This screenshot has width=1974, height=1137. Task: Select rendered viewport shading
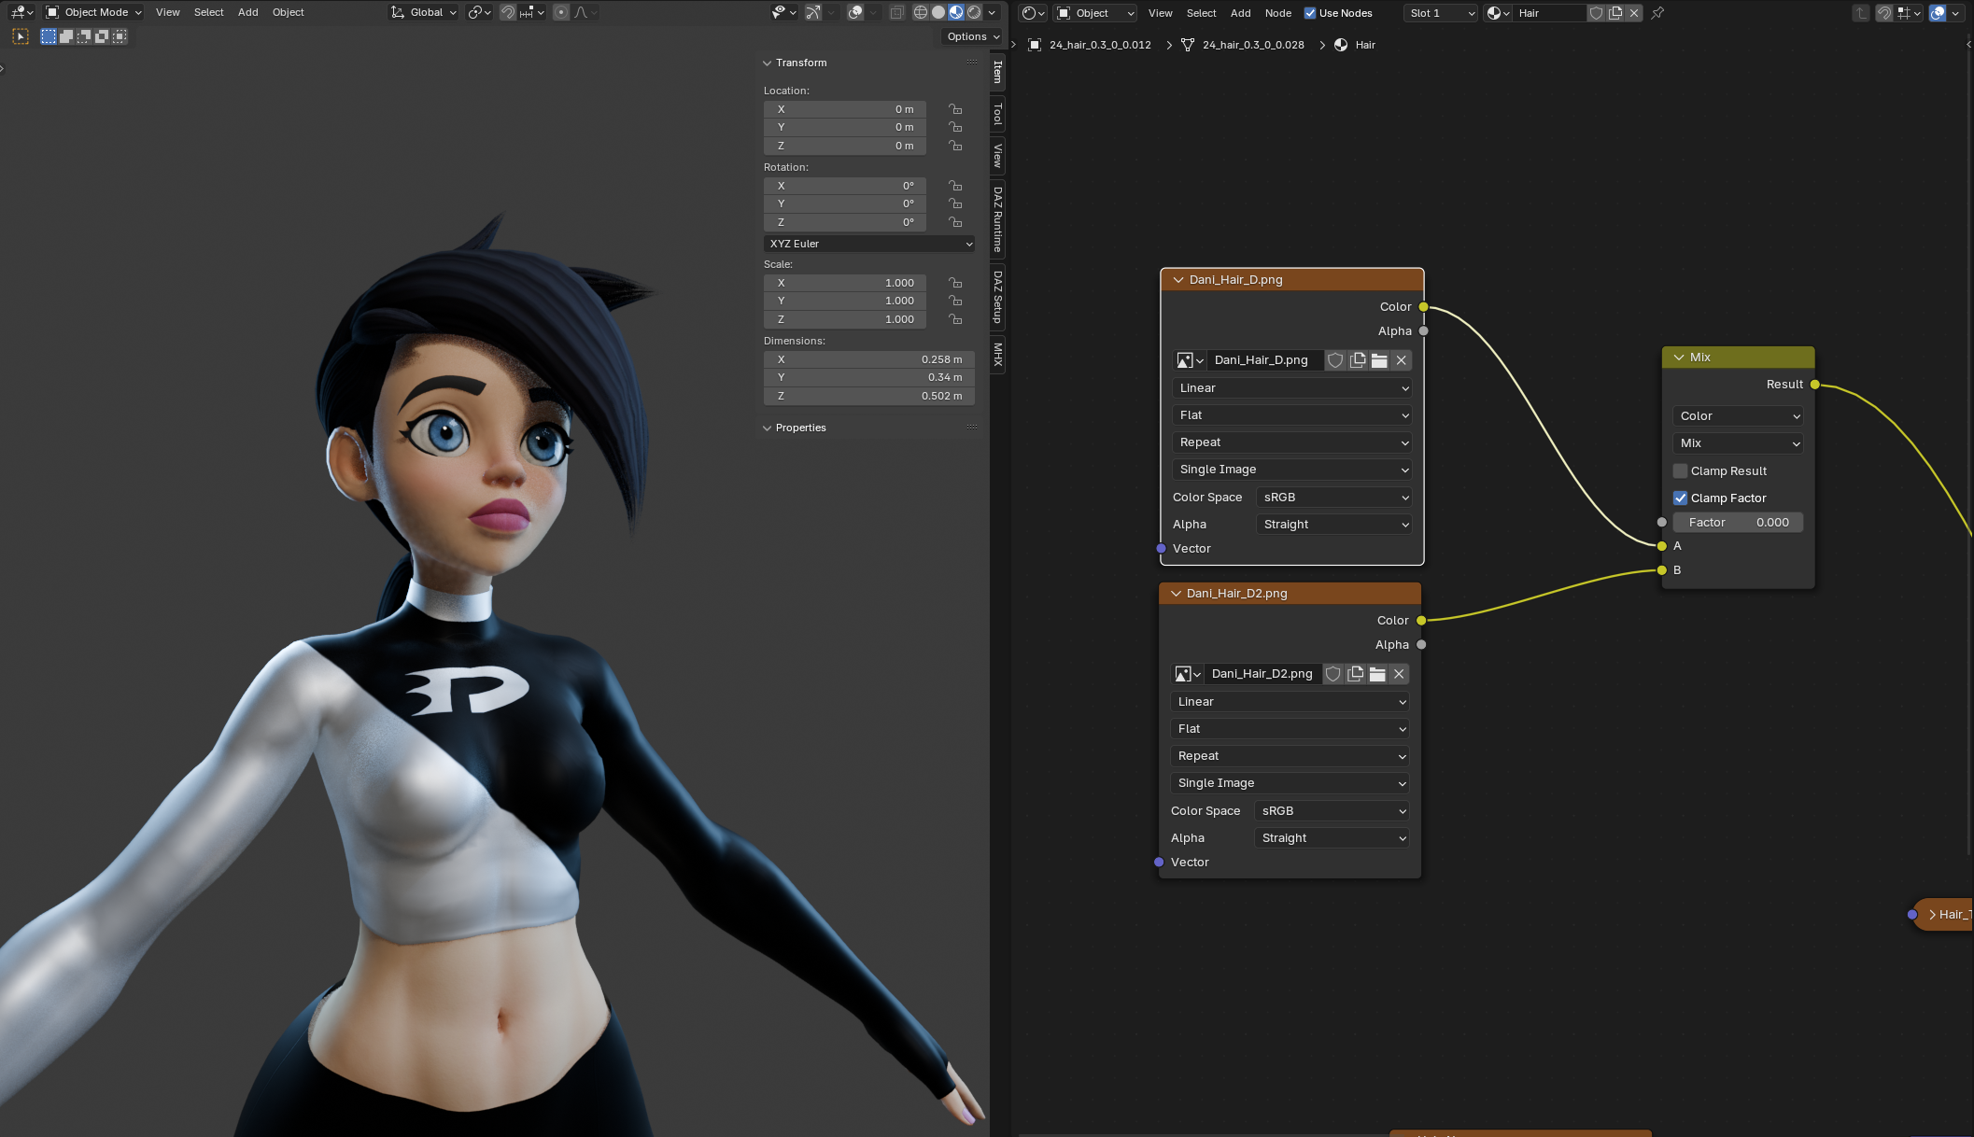(x=974, y=12)
